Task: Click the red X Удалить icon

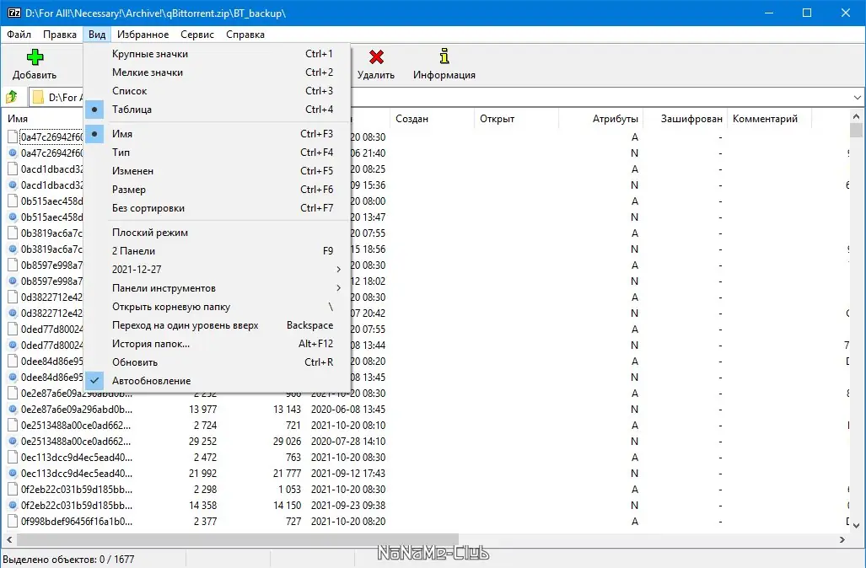Action: (376, 56)
